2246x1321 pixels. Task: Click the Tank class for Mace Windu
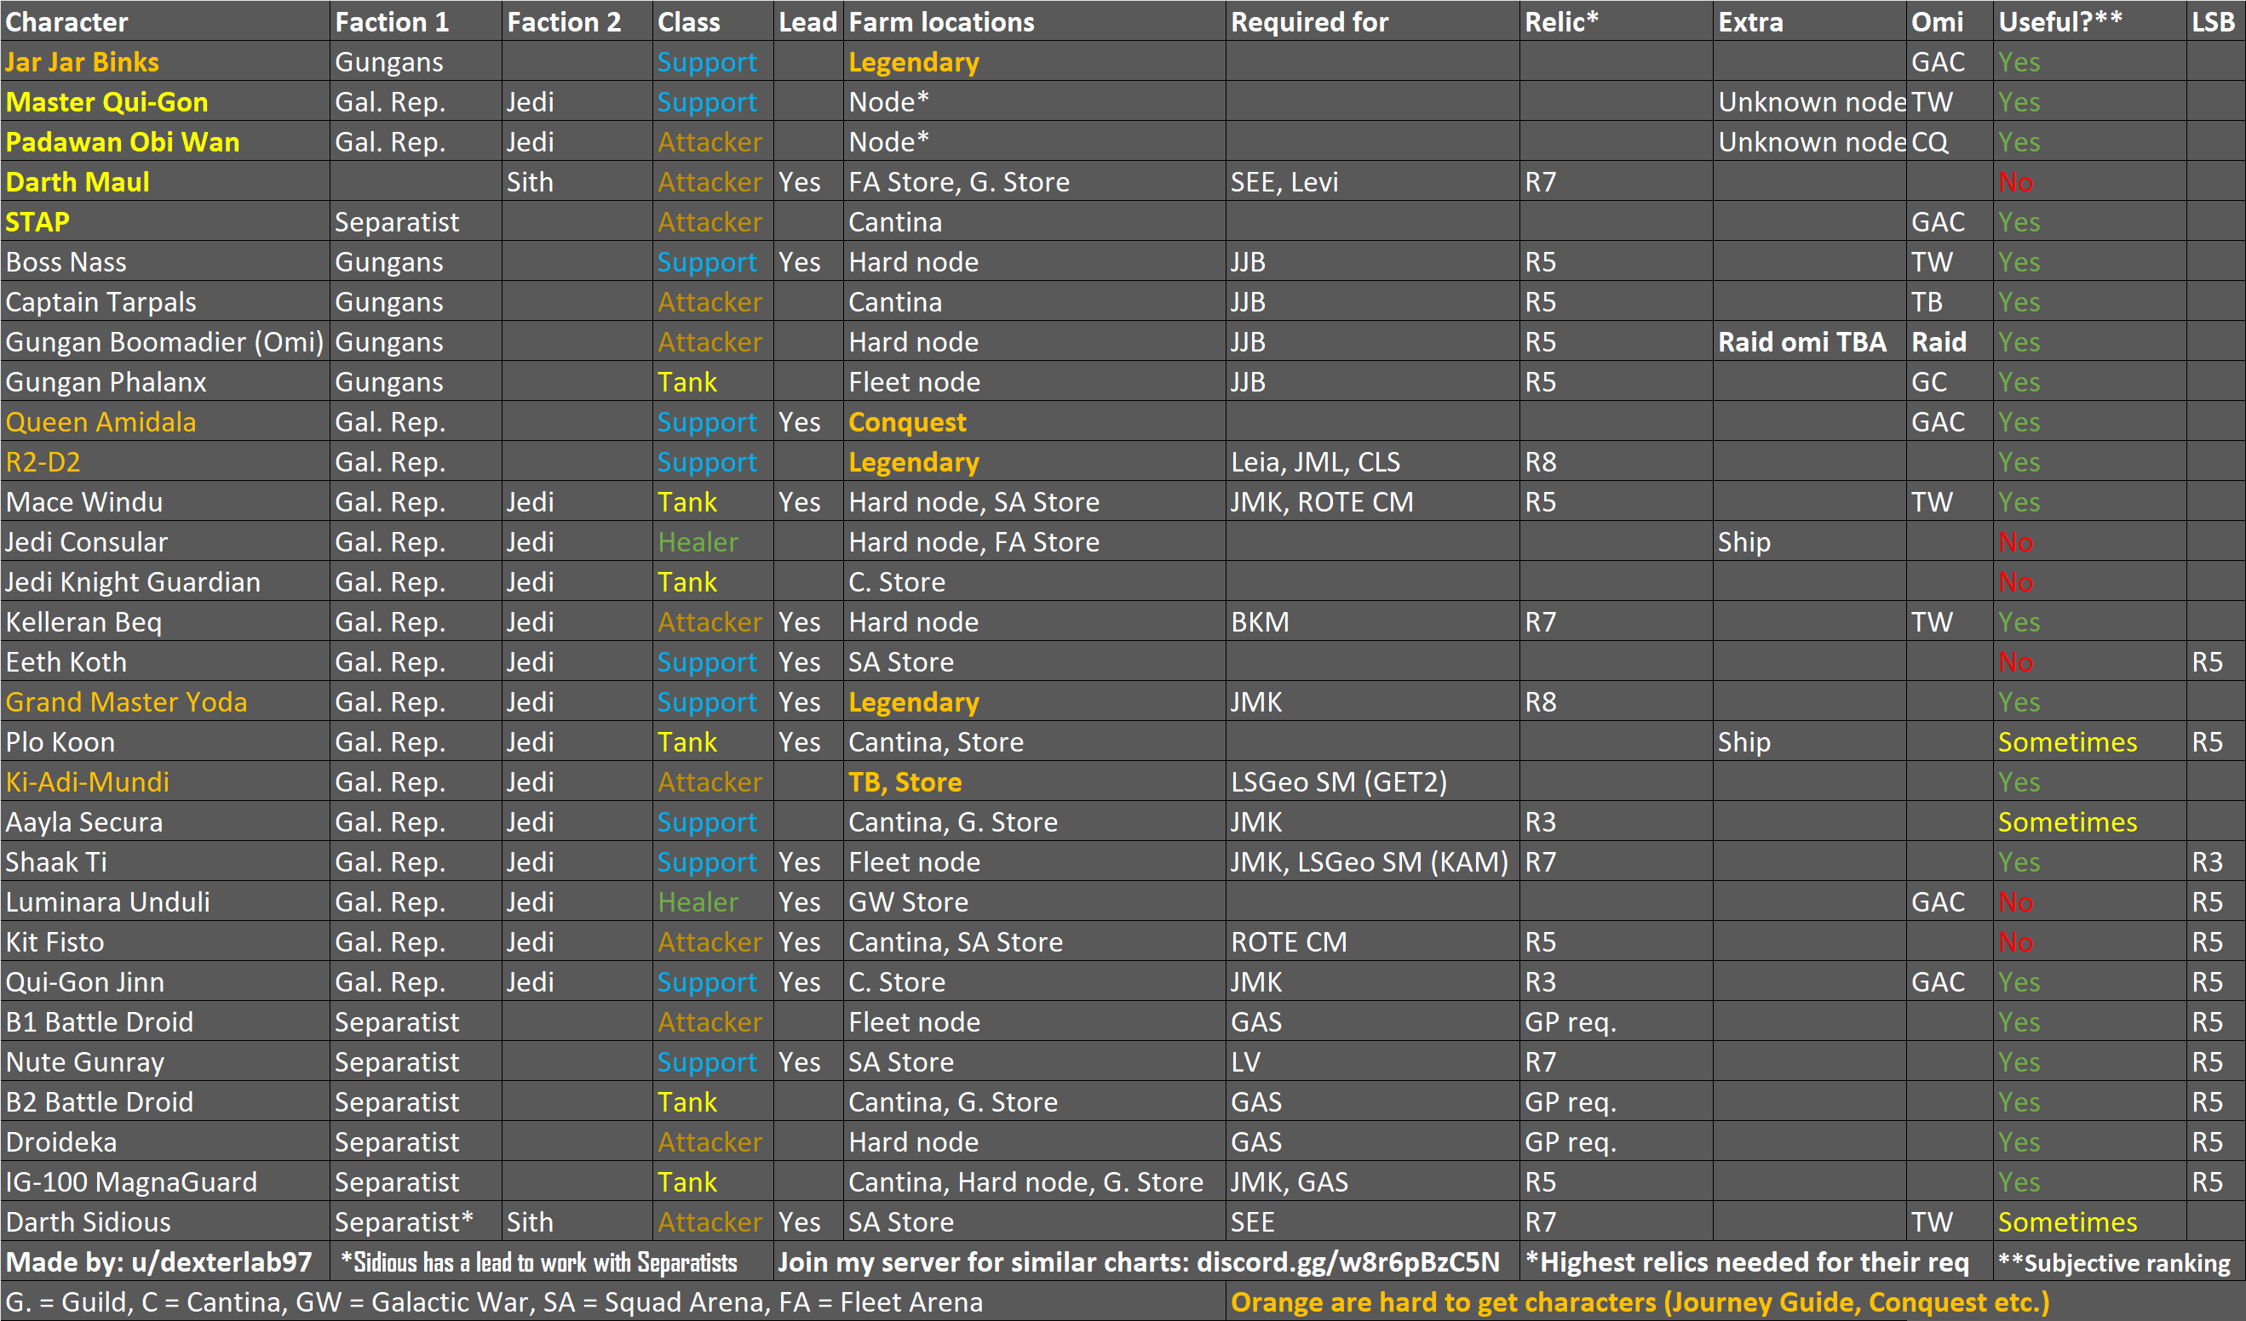687,501
